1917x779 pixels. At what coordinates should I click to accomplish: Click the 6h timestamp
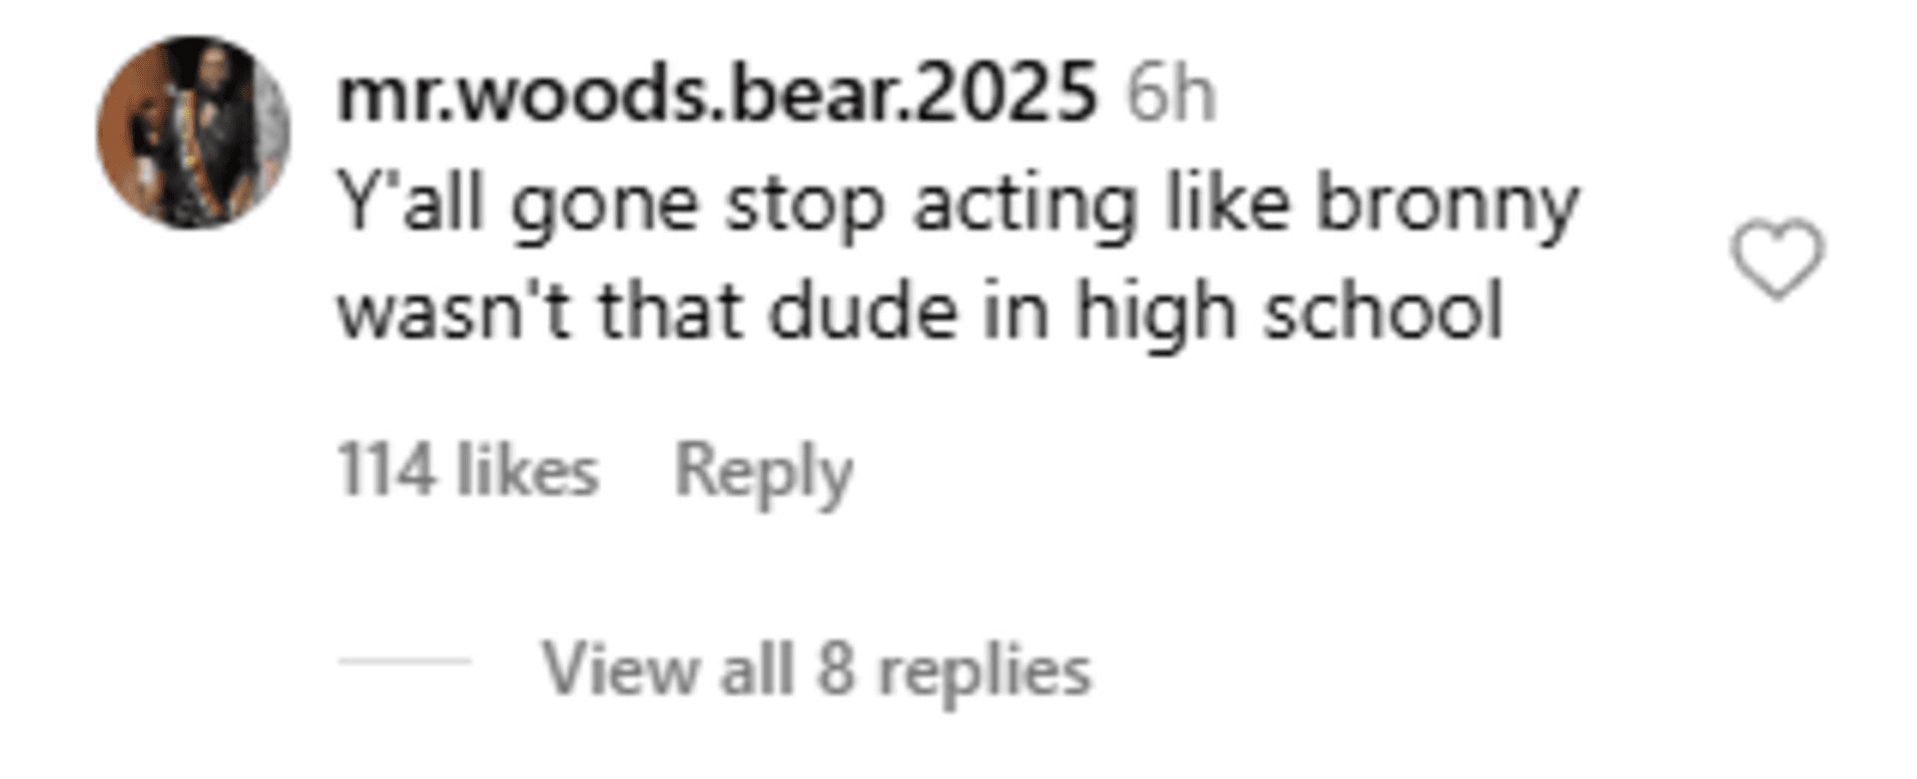point(1171,94)
